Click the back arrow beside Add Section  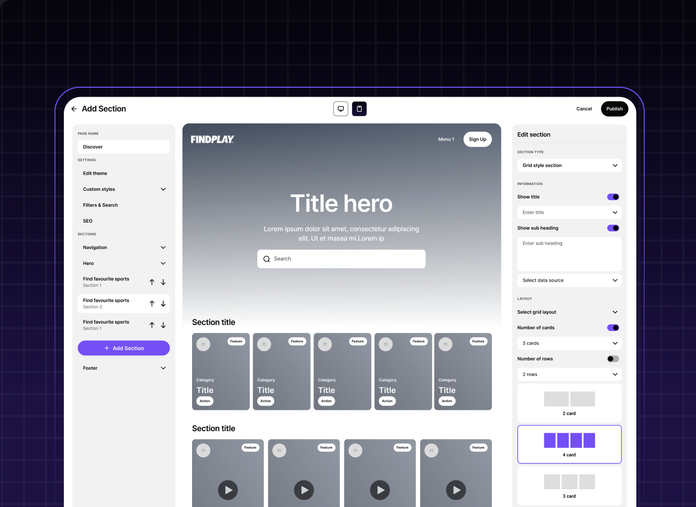point(74,109)
